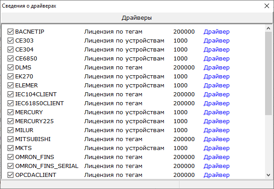Toggle the CE6850 checkbox
Viewport: 274px width, 189px height.
[x=10, y=58]
